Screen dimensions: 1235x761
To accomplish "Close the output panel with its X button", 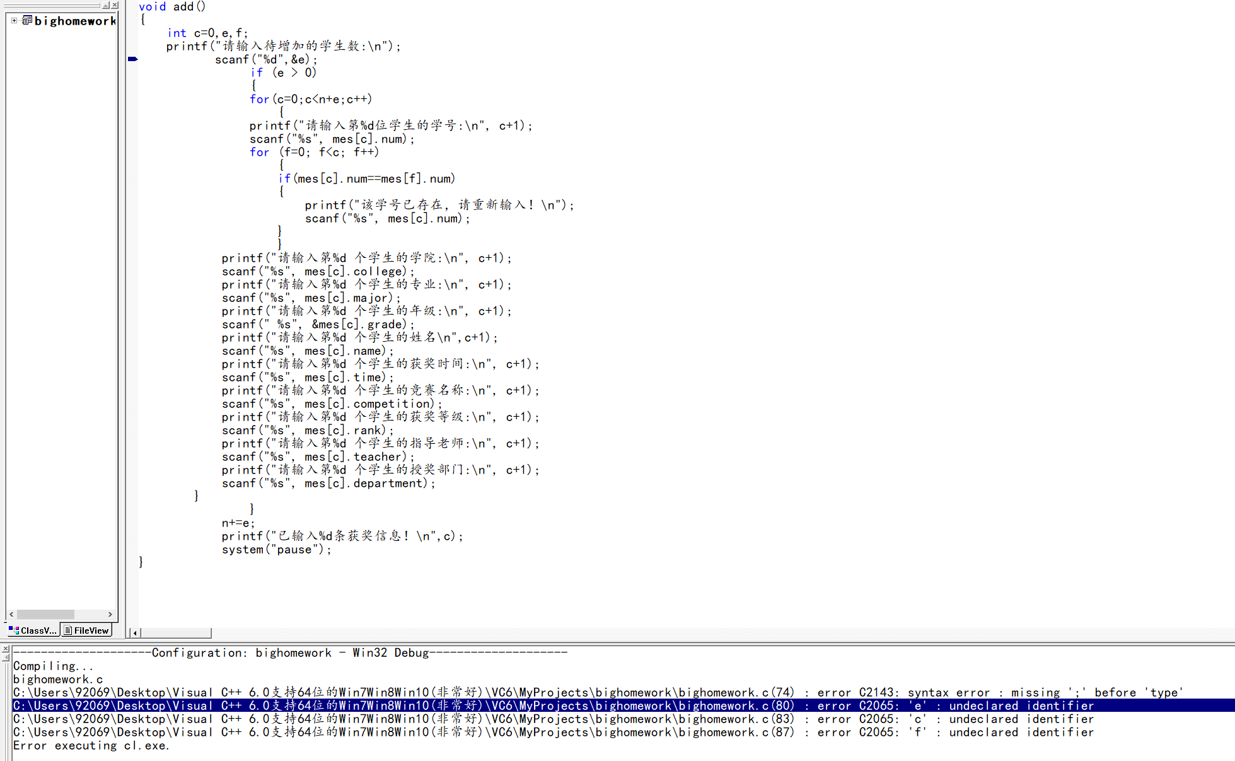I will [5, 649].
